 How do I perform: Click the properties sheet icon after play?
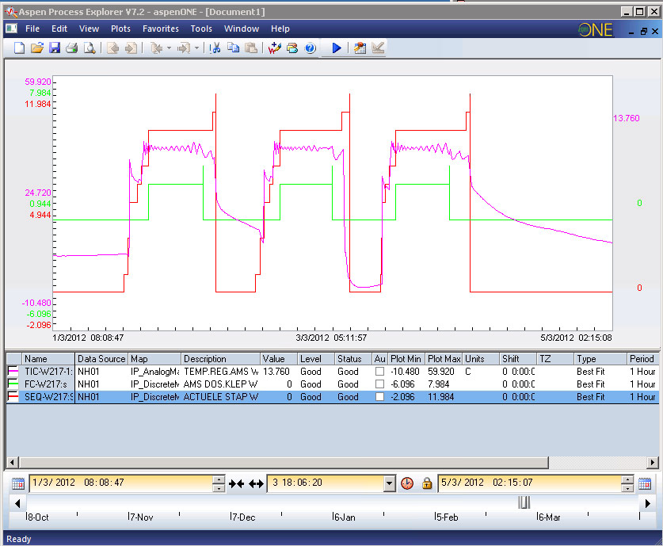pos(360,48)
